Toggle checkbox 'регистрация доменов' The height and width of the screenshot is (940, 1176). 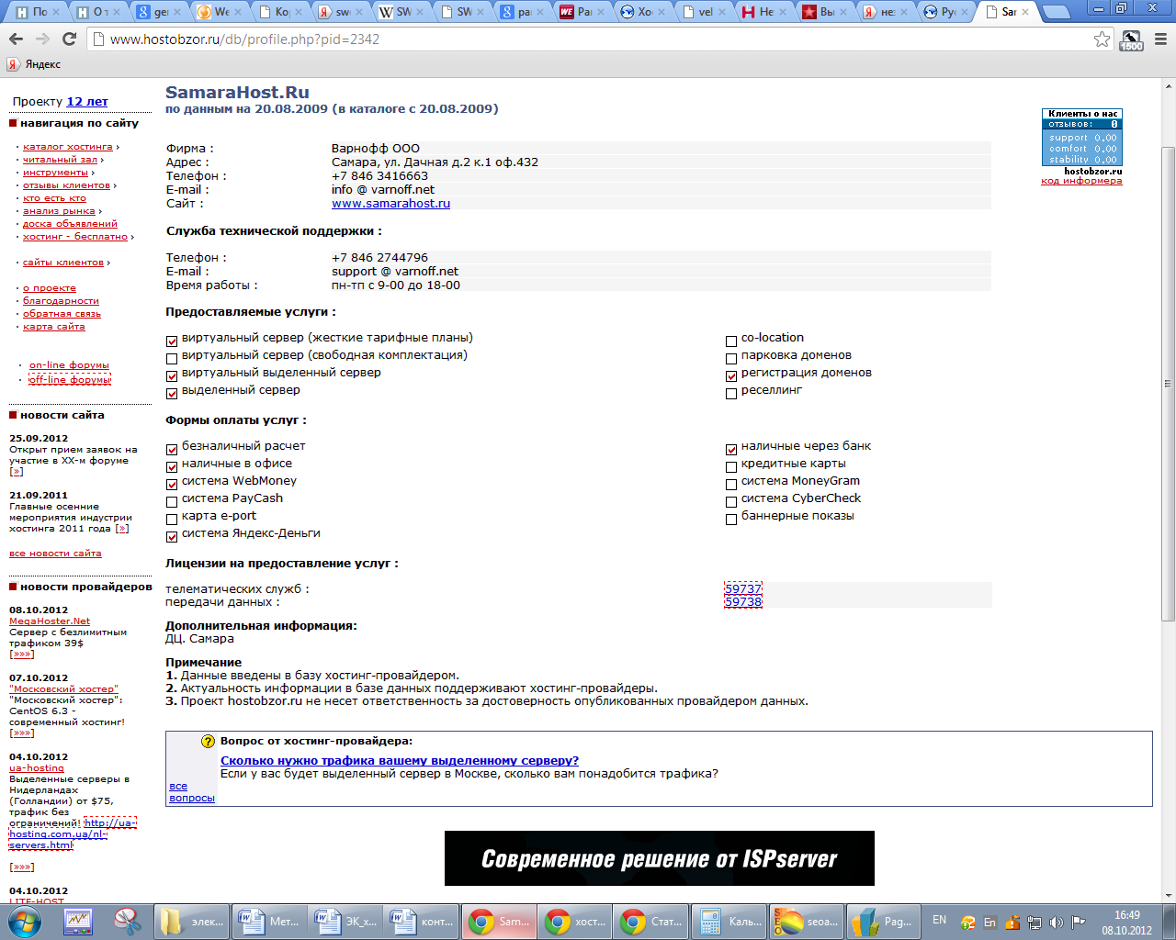coord(731,376)
